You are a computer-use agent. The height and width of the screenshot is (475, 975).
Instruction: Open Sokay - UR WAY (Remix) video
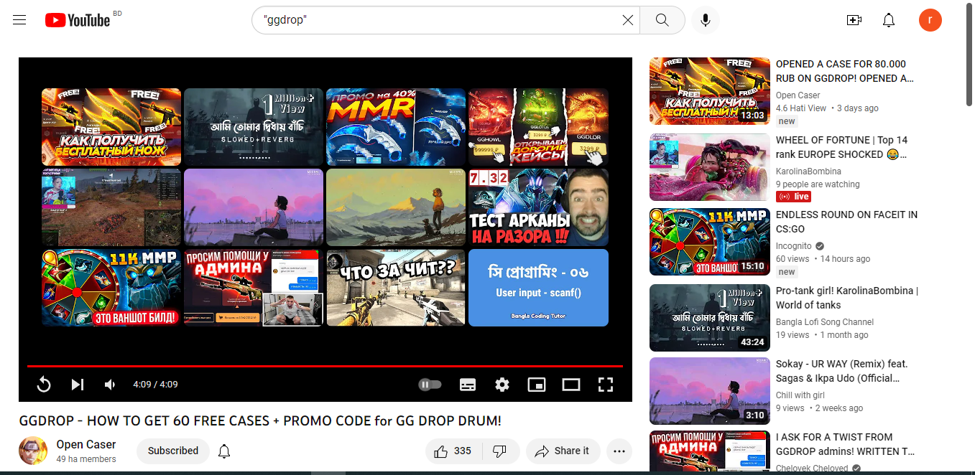(x=842, y=371)
